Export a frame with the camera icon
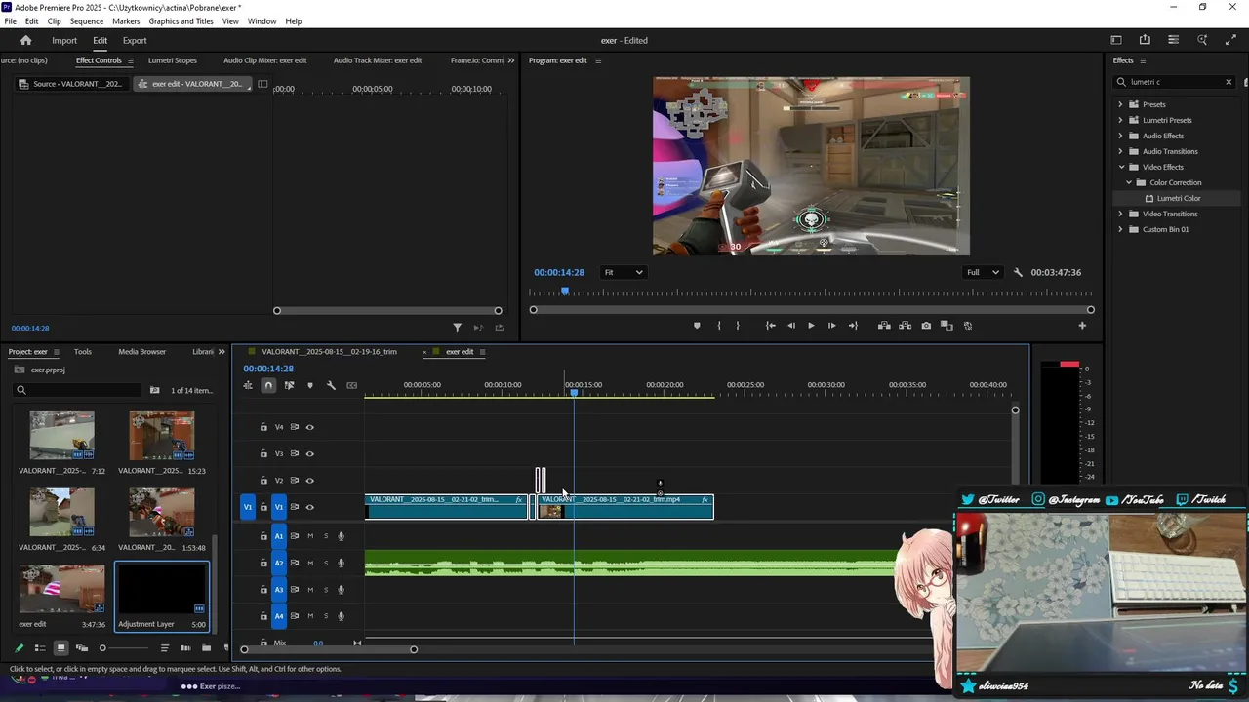The height and width of the screenshot is (702, 1249). (x=926, y=326)
